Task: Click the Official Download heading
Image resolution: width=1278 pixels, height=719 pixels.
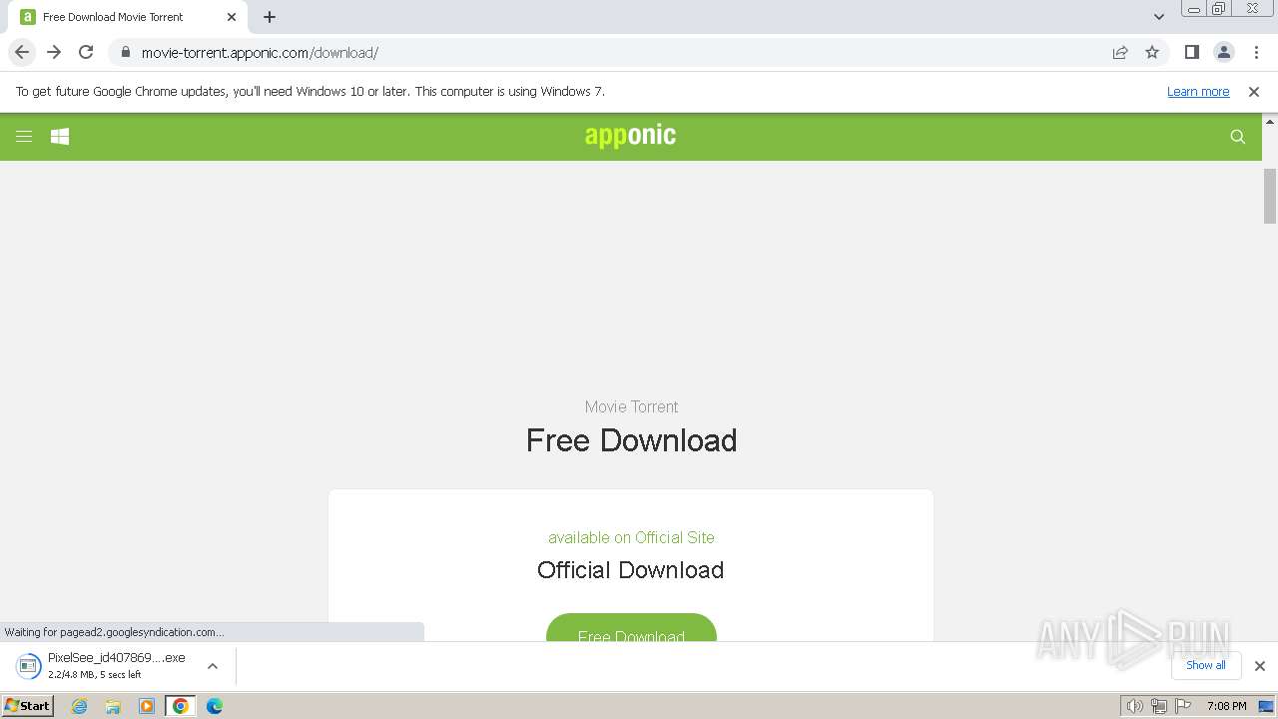Action: point(630,569)
